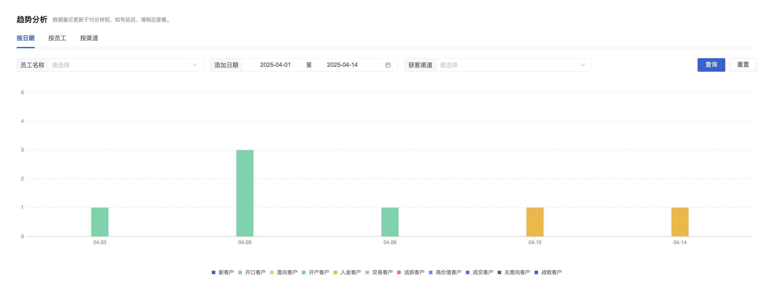Click the 查询 button
The height and width of the screenshot is (290, 770).
[x=711, y=65]
